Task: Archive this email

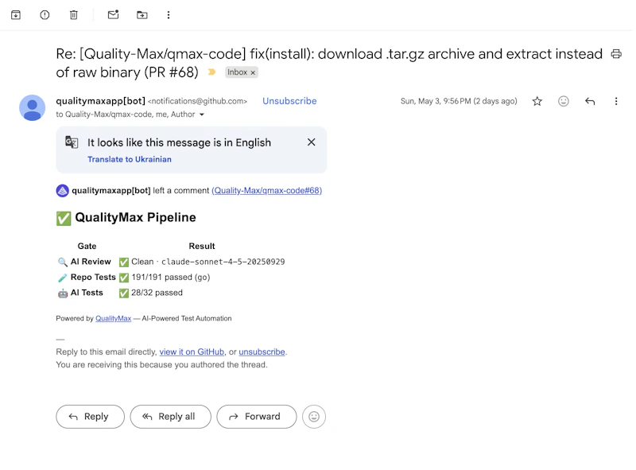Action: coord(16,15)
